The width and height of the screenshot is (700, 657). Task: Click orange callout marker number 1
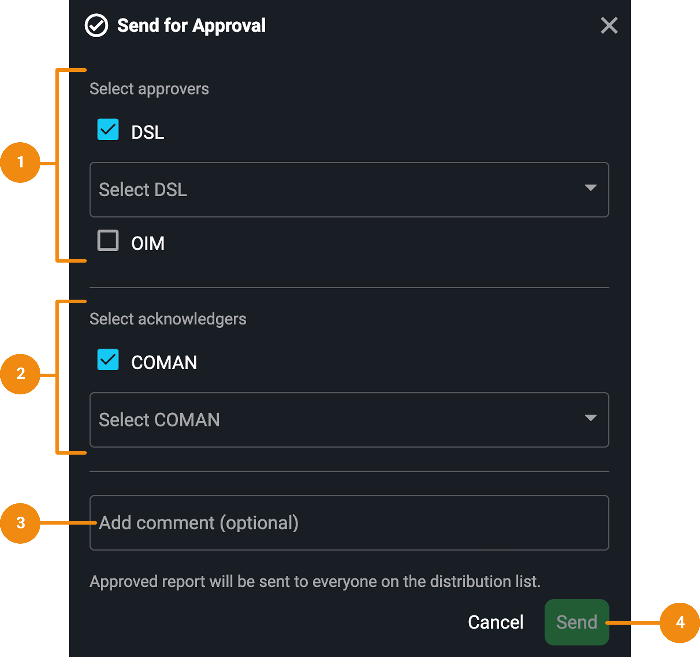(x=21, y=163)
